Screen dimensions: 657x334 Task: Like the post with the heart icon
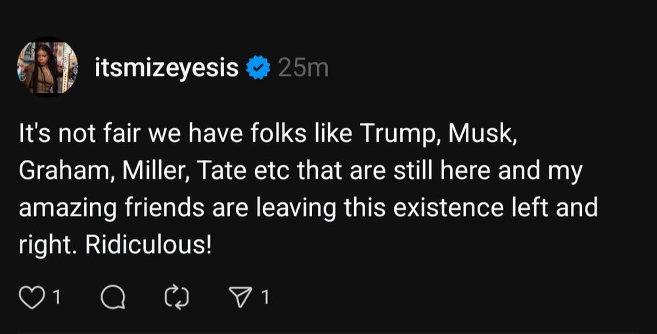pos(31,298)
